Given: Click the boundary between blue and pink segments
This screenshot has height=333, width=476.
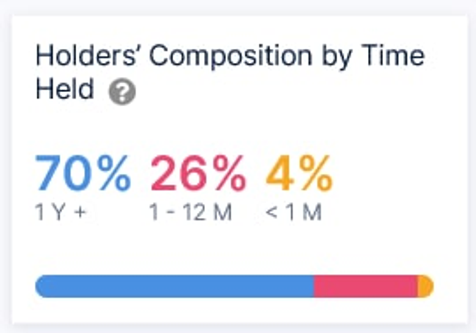Looking at the screenshot, I should 314,286.
